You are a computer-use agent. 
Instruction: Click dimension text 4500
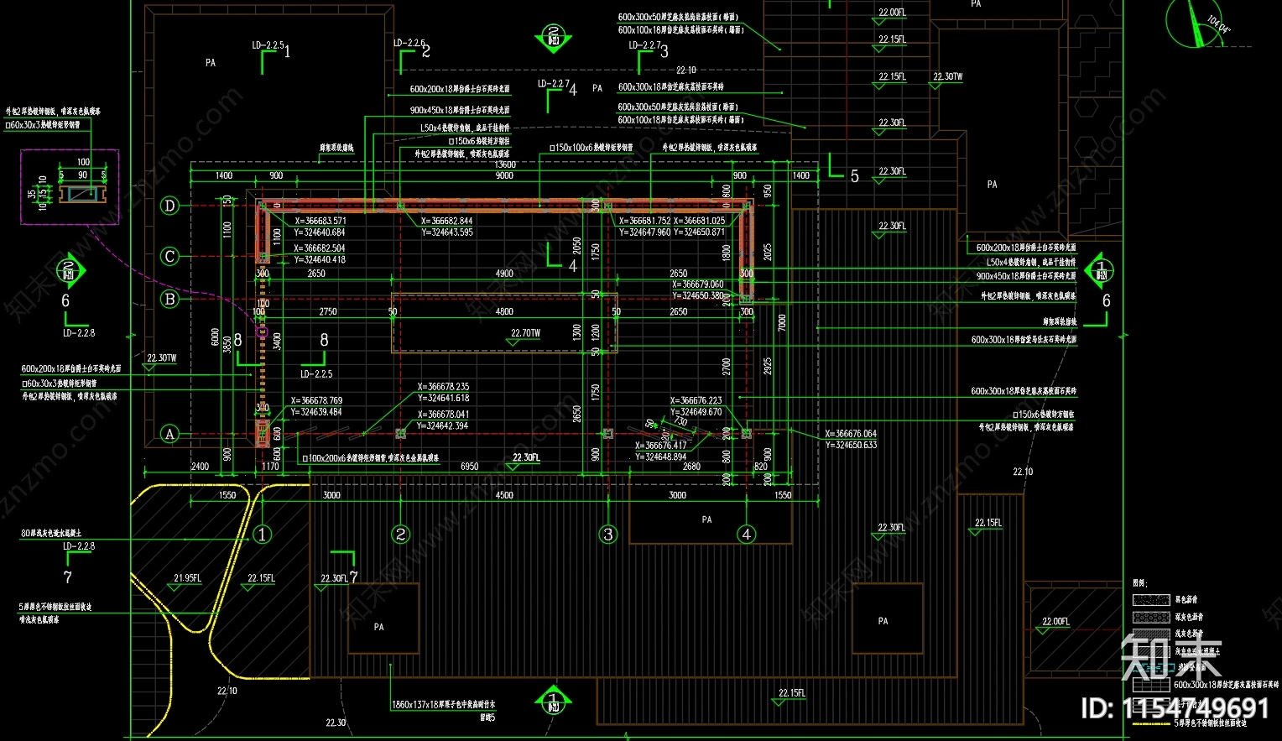tap(504, 495)
